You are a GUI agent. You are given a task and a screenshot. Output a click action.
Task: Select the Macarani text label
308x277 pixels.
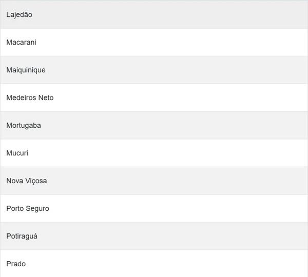point(21,43)
